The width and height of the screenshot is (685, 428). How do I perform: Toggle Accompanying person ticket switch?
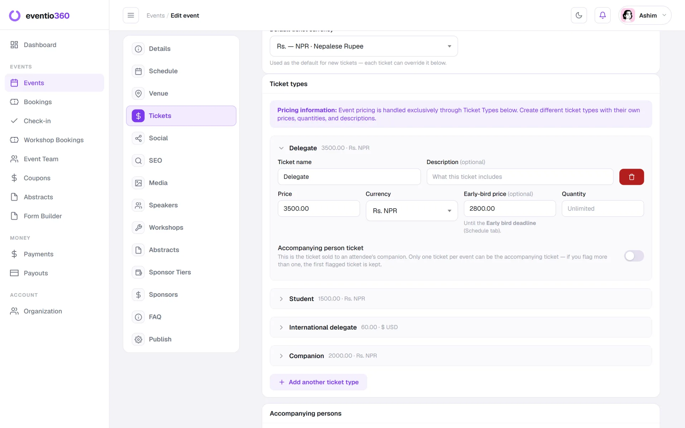tap(634, 256)
